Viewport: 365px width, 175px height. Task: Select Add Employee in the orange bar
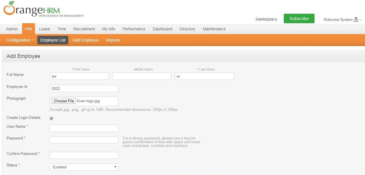coord(86,40)
